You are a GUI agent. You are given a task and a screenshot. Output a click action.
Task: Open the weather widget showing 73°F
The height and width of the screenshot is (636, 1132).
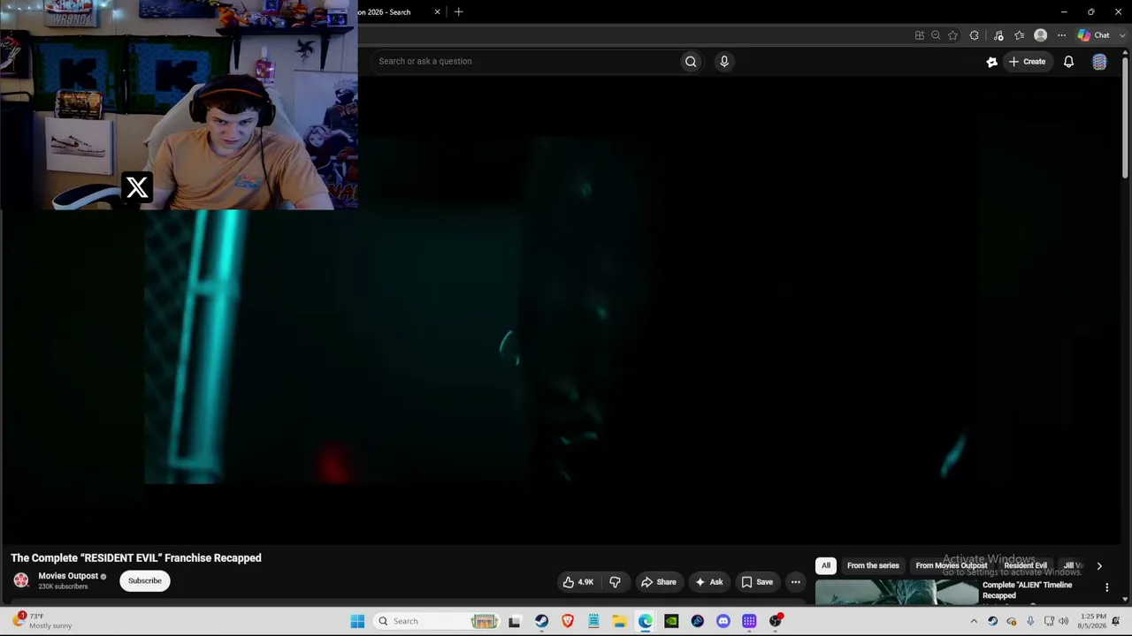point(42,621)
